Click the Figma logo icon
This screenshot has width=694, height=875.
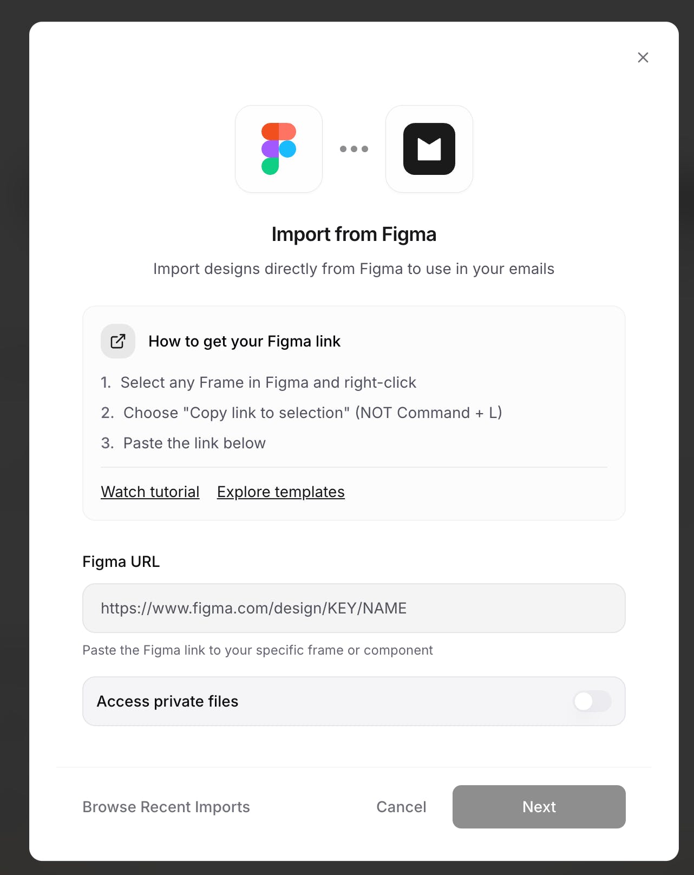coord(279,149)
